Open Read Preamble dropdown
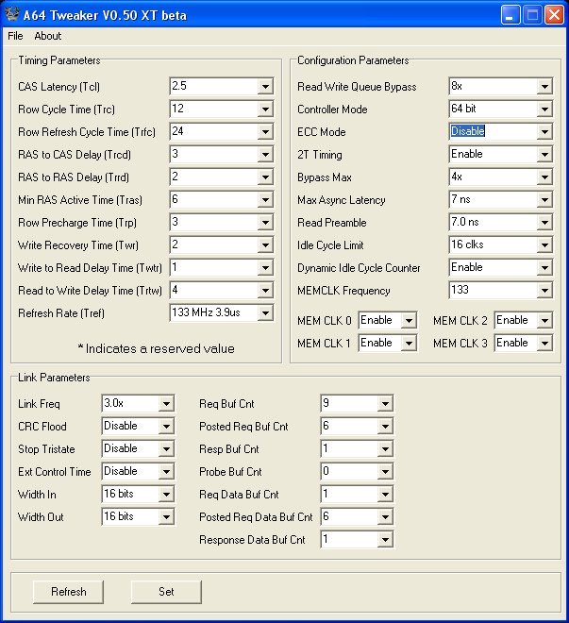 pos(544,222)
